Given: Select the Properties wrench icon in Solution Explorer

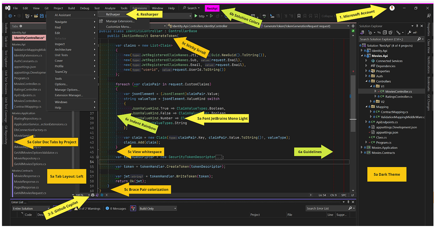Looking at the screenshot, I should click(x=410, y=33).
